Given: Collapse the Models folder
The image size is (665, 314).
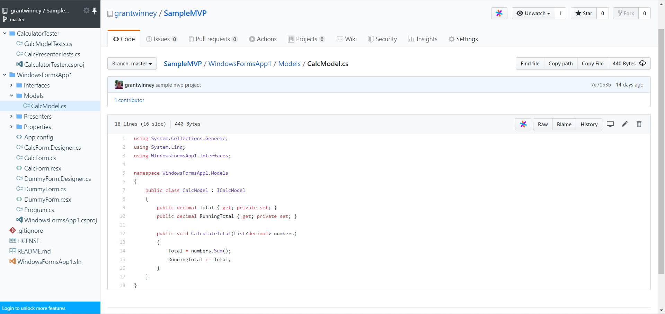Looking at the screenshot, I should click(x=11, y=96).
